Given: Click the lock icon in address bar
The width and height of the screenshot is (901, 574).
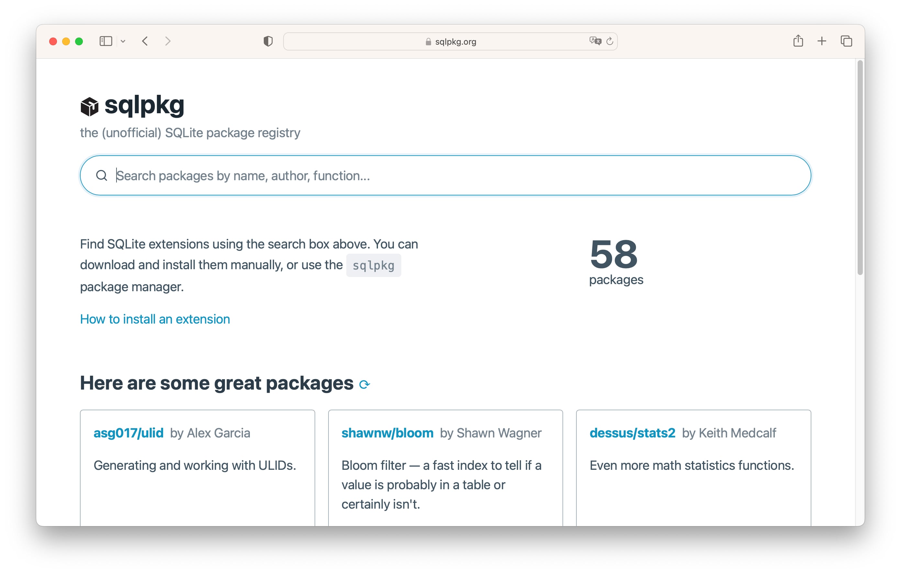Looking at the screenshot, I should click(428, 41).
